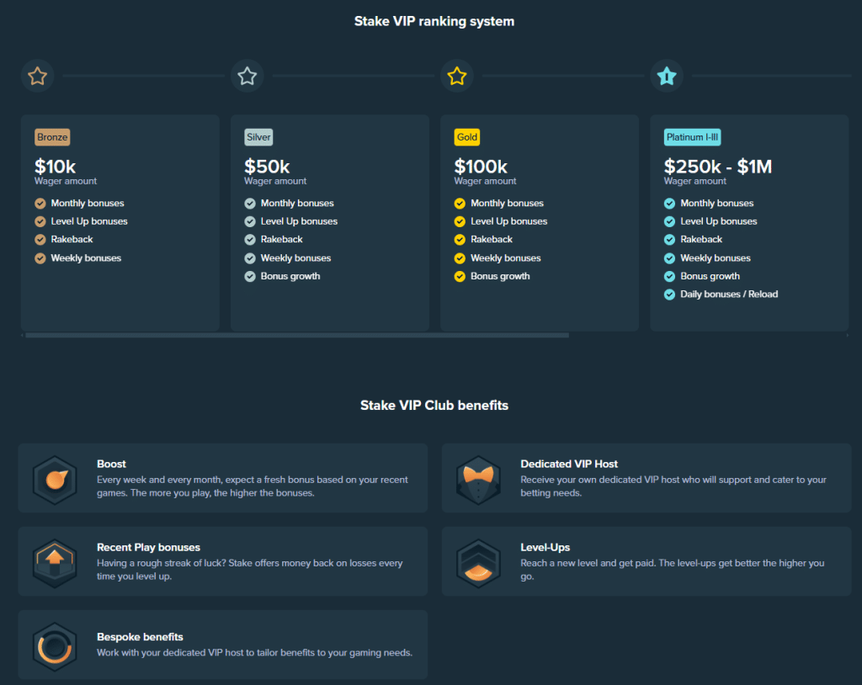Viewport: 862px width, 685px height.
Task: Click Silver card Weekly bonuses text
Action: 295,258
